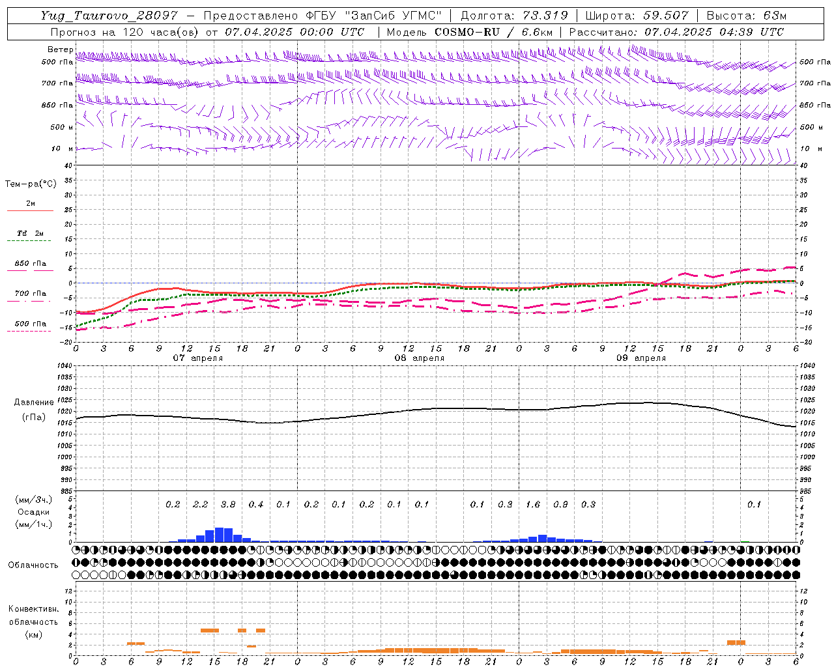This screenshot has height=667, width=834.
Task: Select the 0.4 three-hour precipitation value
Action: tap(256, 505)
